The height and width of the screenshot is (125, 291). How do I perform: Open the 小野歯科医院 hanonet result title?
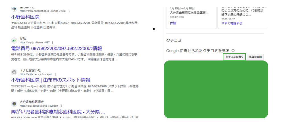point(25,17)
